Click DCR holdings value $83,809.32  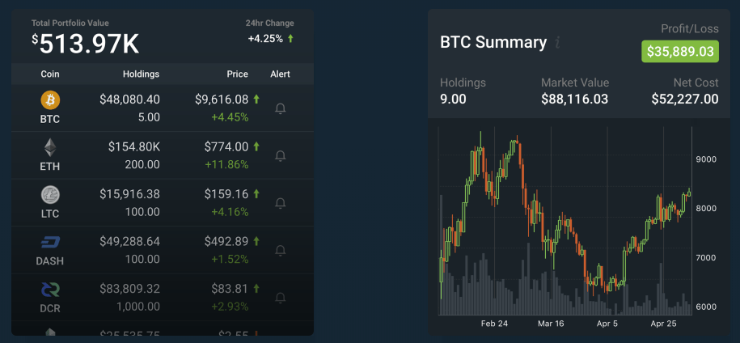(x=129, y=288)
